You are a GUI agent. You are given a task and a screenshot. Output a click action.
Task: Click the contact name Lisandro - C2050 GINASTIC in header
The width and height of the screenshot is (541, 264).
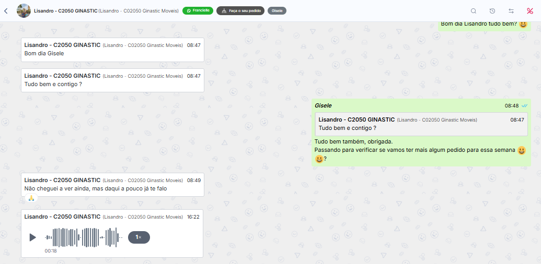(65, 10)
